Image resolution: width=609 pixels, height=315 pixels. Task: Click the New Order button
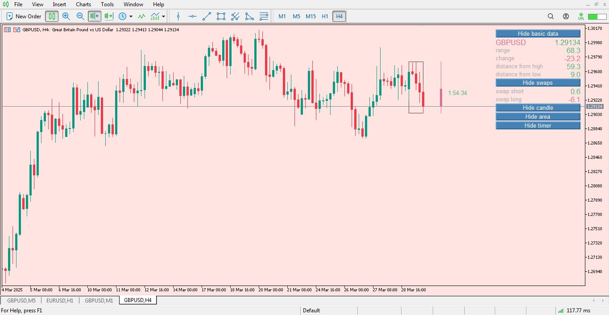coord(23,16)
